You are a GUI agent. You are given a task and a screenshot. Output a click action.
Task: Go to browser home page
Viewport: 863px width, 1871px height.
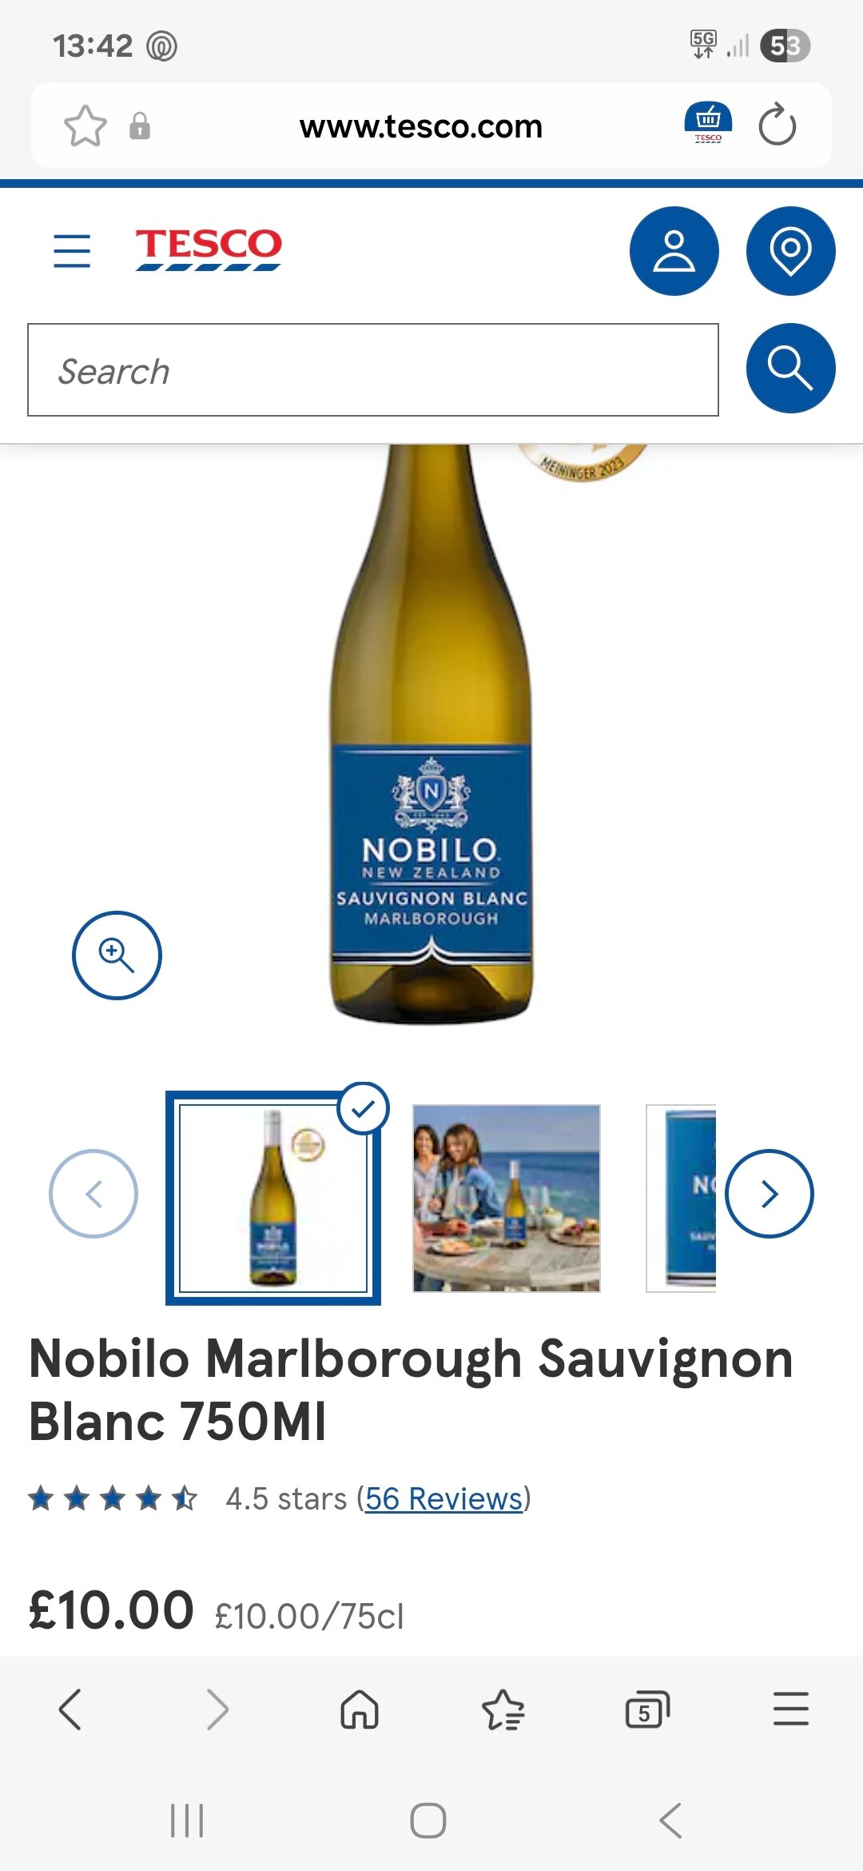[360, 1709]
